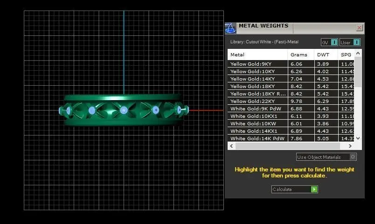Click the vertical scrollbar thumb
Image resolution: width=375 pixels, height=224 pixels.
pyautogui.click(x=358, y=72)
